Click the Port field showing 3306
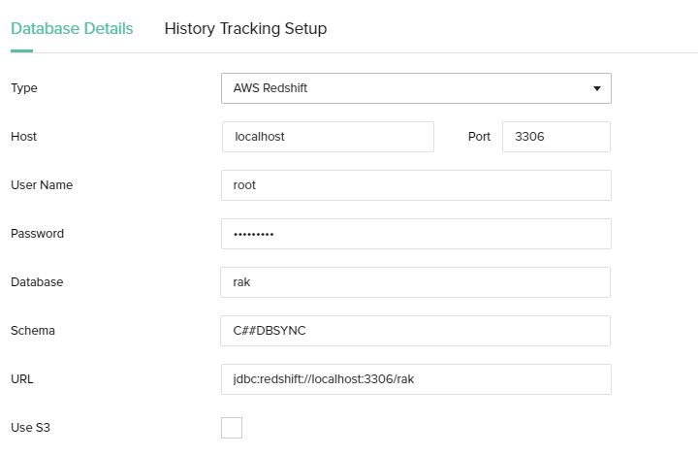The image size is (698, 455). (x=555, y=137)
